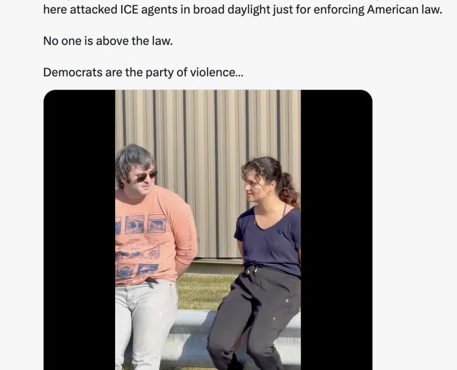Click the left black letterbox bar of video
Image resolution: width=457 pixels, height=370 pixels.
tap(80, 230)
